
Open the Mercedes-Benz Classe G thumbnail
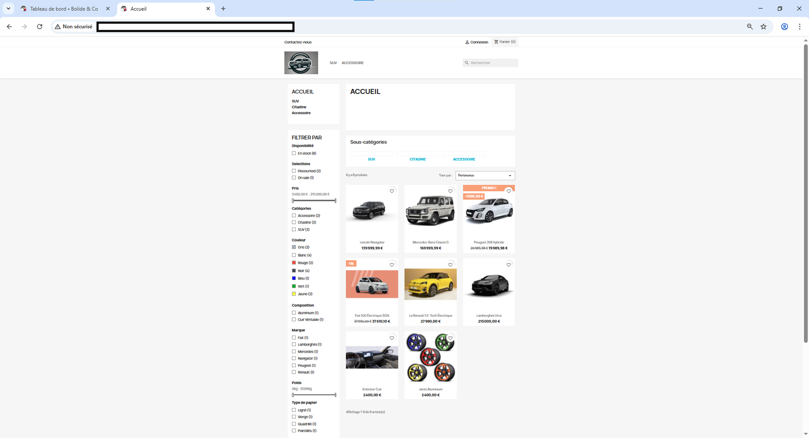coord(430,210)
